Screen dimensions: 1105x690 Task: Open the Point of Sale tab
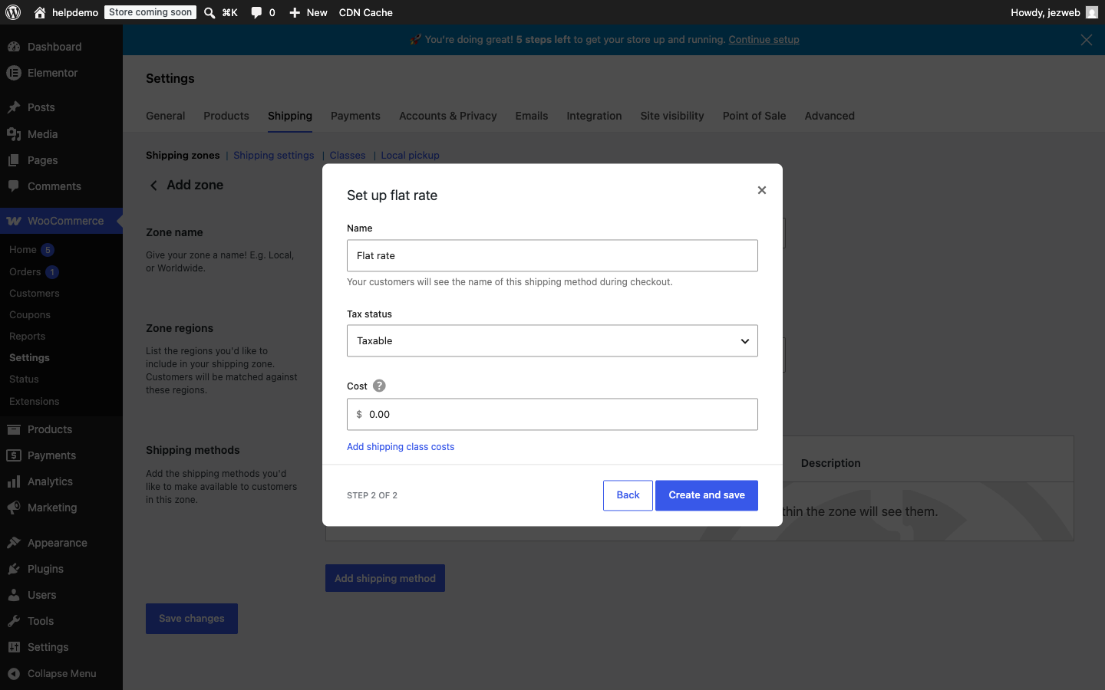[754, 116]
